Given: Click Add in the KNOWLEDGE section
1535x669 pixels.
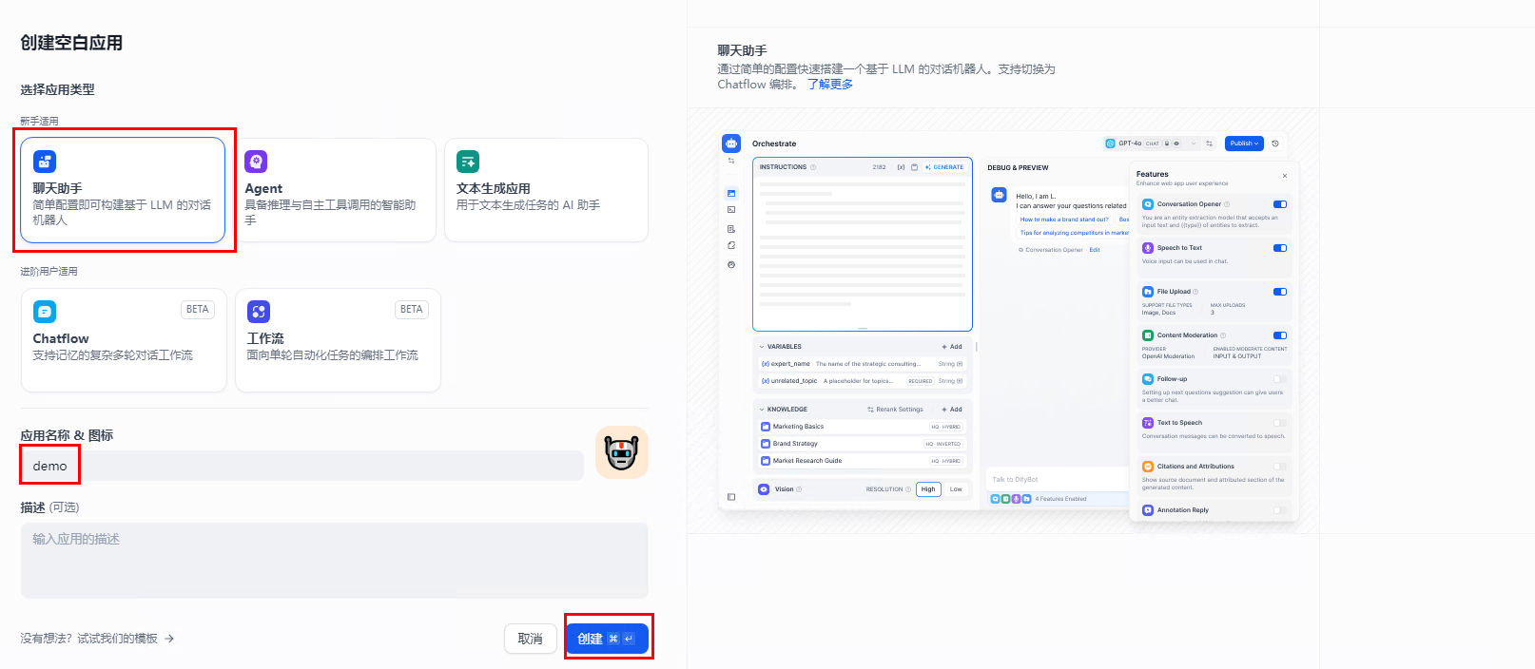Looking at the screenshot, I should 952,410.
